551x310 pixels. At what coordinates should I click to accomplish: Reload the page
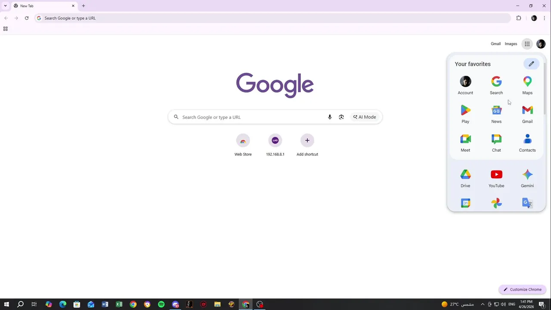27,18
